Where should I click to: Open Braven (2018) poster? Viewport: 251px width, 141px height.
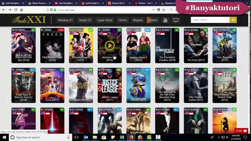point(81,85)
